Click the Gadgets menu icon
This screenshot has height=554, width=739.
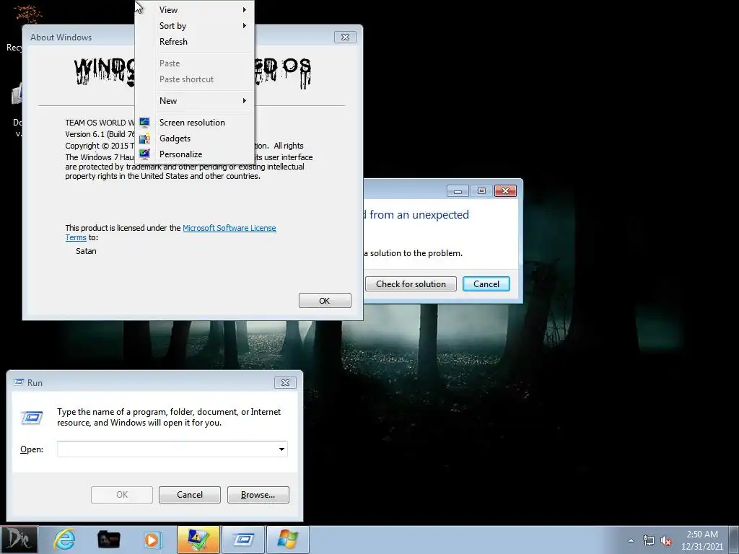[144, 138]
